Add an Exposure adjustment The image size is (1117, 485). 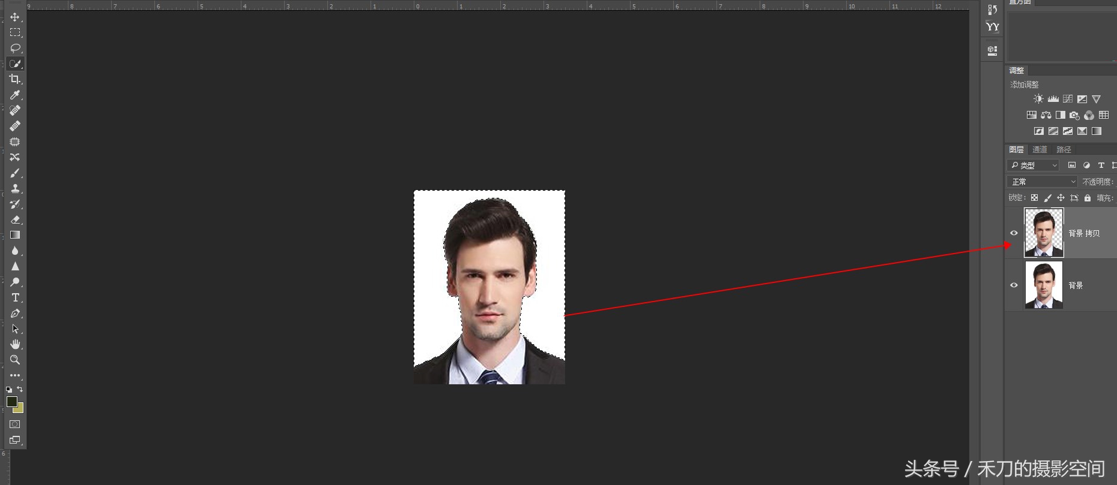pos(1082,99)
